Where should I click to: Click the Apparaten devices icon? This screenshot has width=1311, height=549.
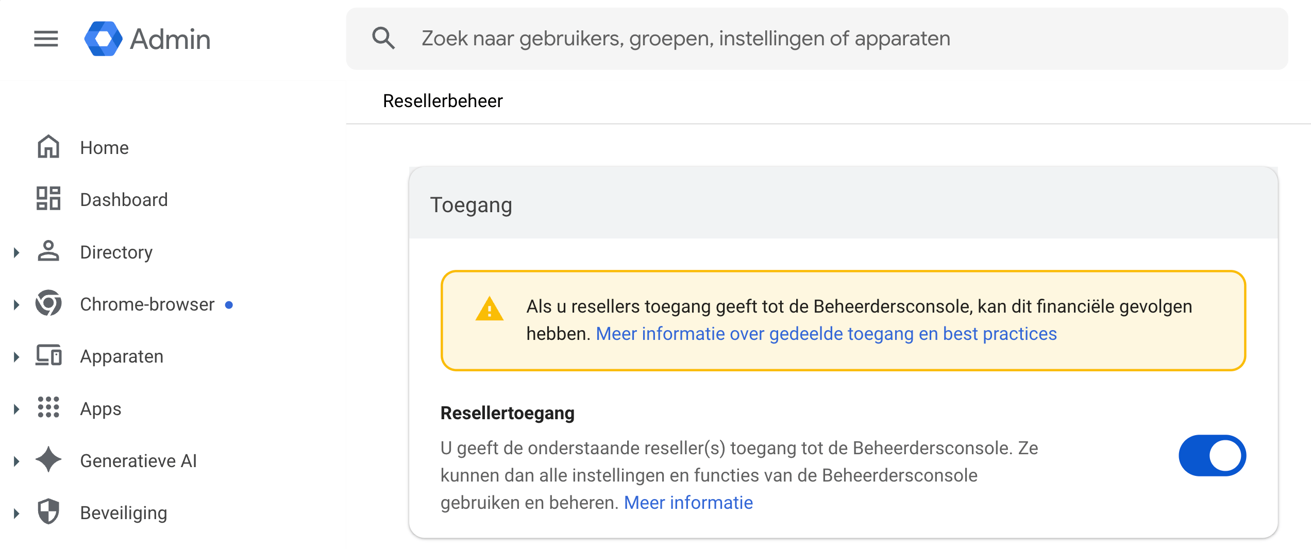coord(48,355)
